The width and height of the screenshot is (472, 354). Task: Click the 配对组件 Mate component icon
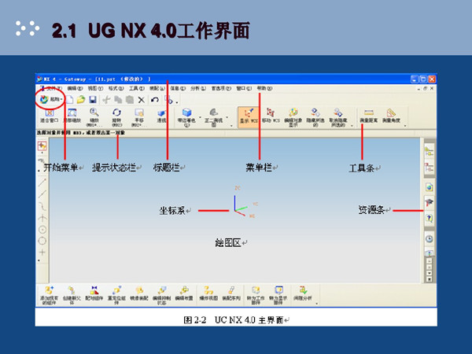[x=94, y=293]
